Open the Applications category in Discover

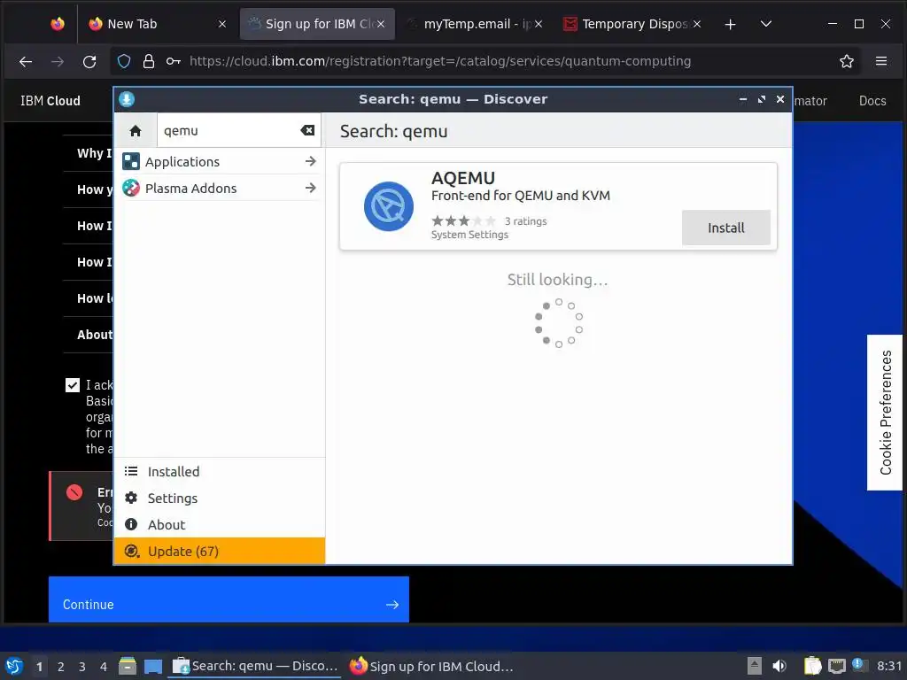click(x=220, y=161)
